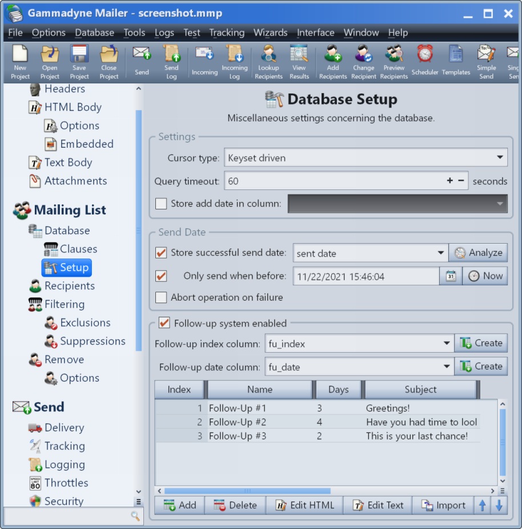Create the follow-up index column
The height and width of the screenshot is (529, 522).
[481, 343]
